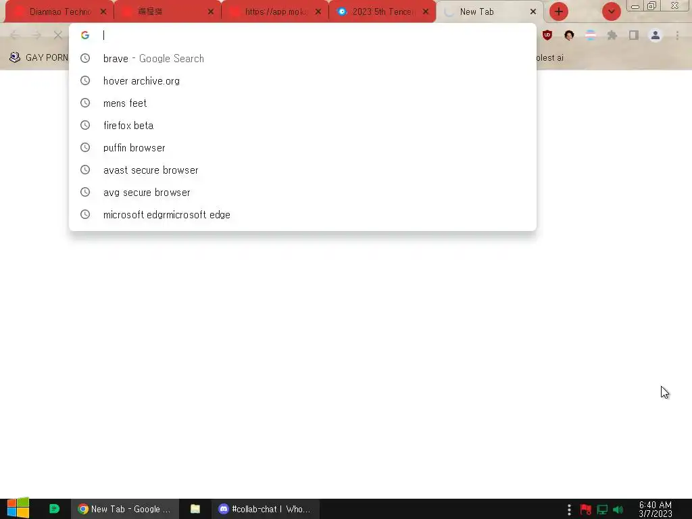Expand the system tray overflow dots

569,510
